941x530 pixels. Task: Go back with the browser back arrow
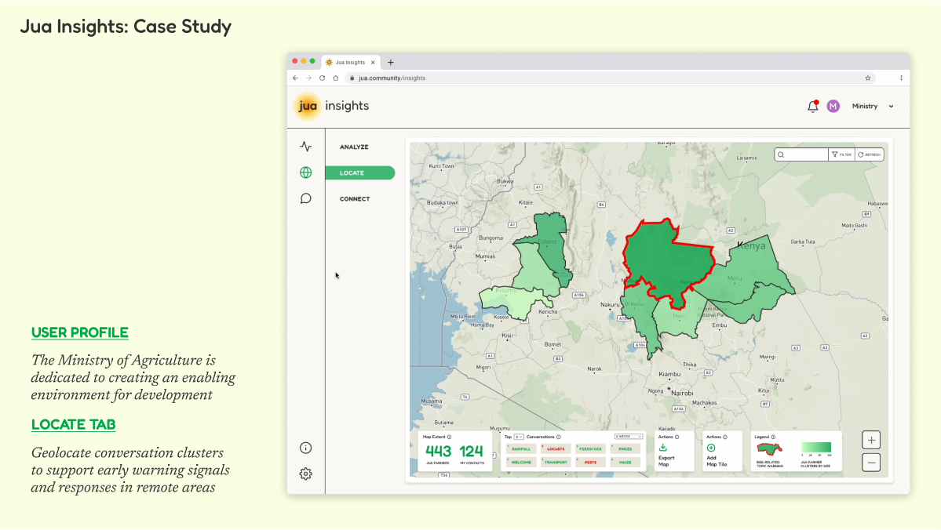point(295,78)
